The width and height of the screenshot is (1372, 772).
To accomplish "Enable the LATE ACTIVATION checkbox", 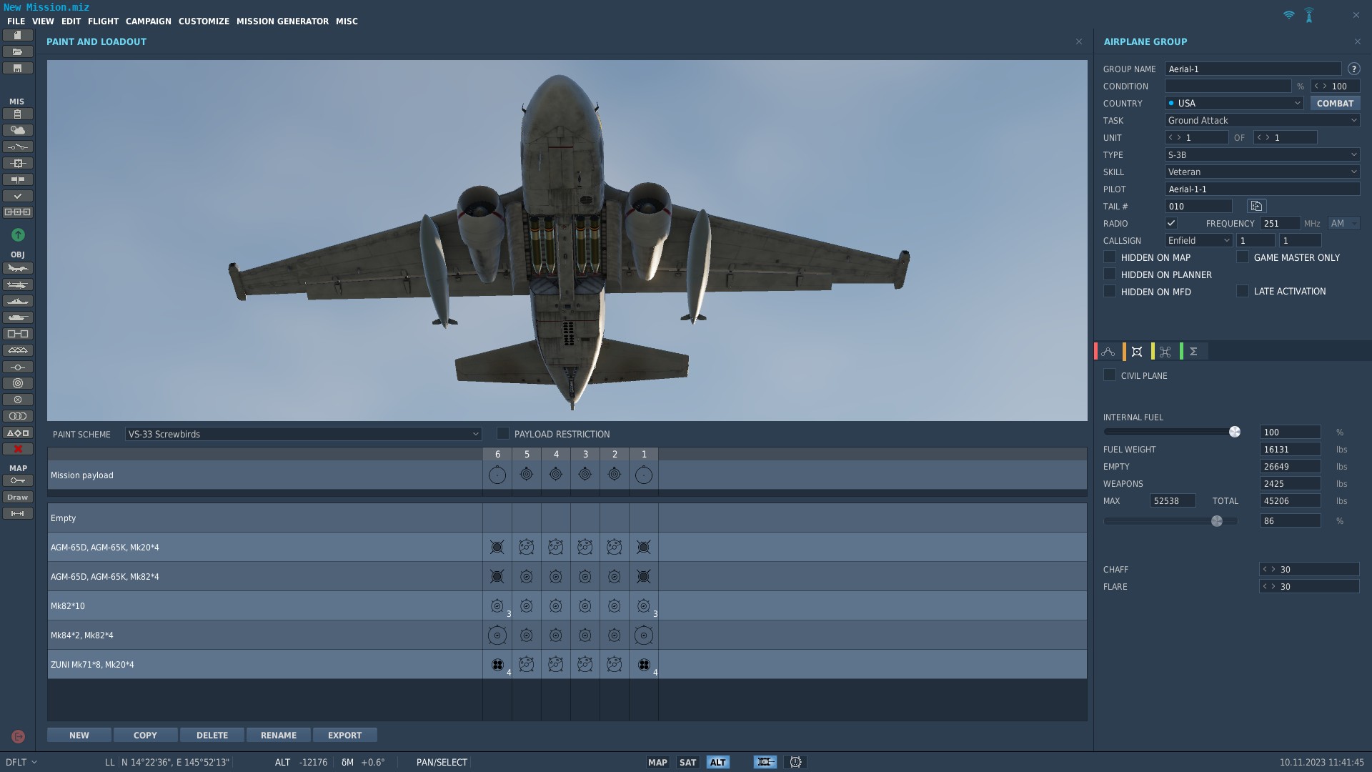I will point(1243,291).
